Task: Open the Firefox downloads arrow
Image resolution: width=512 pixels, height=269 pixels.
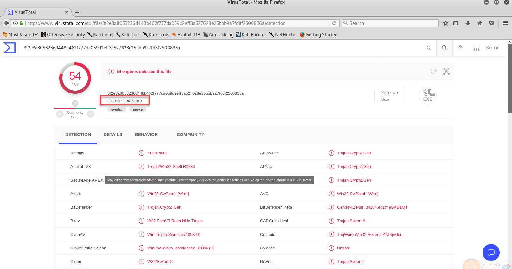Action: pyautogui.click(x=468, y=23)
